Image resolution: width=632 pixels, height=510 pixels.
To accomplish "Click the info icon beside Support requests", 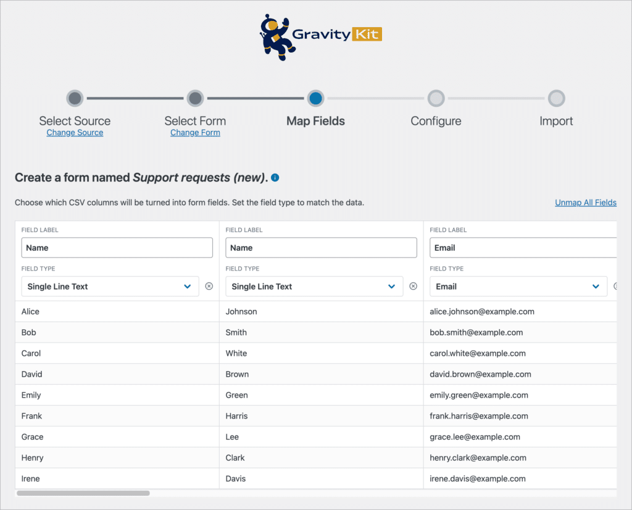I will [275, 177].
